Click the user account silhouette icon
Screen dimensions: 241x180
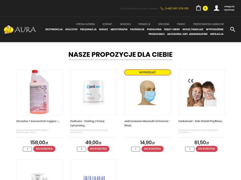(x=217, y=8)
